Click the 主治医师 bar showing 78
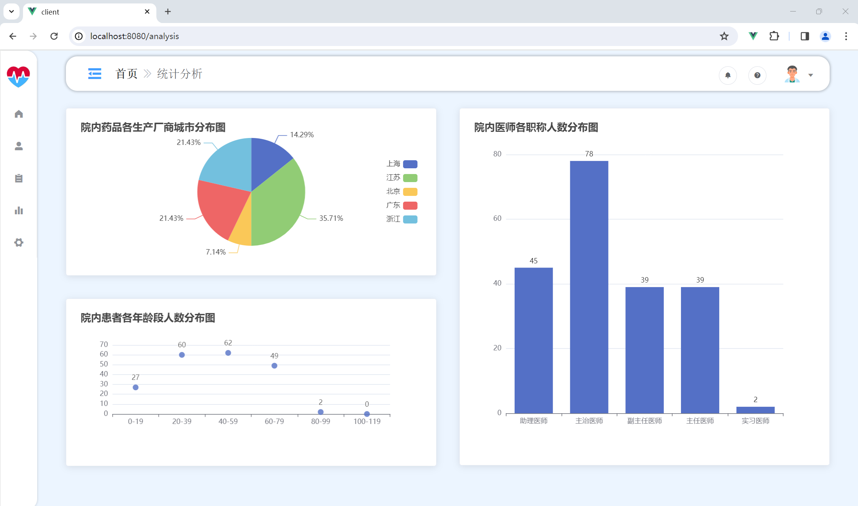This screenshot has height=506, width=858. [589, 287]
